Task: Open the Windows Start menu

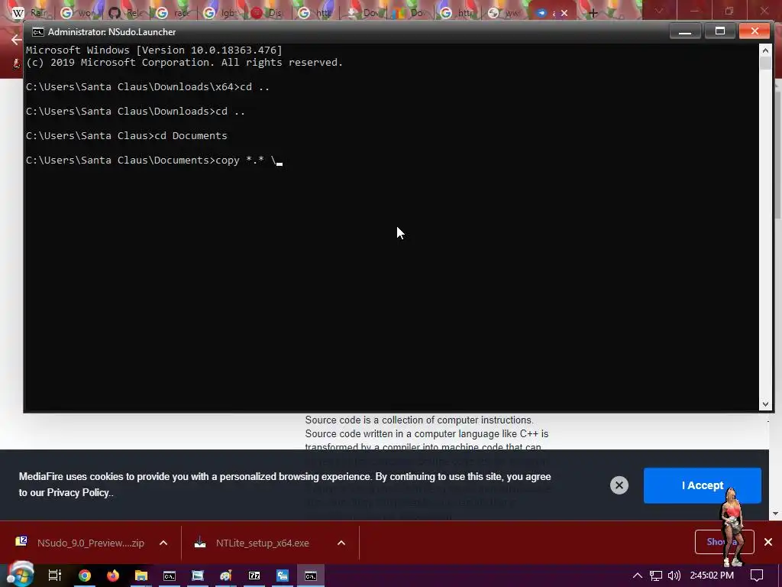Action: coord(20,576)
